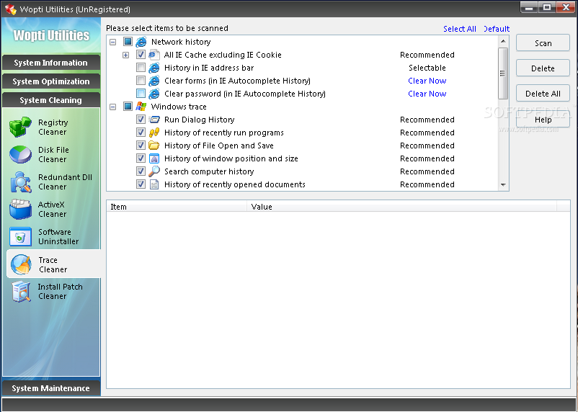Maximize the Wopti Utilities window

547,8
